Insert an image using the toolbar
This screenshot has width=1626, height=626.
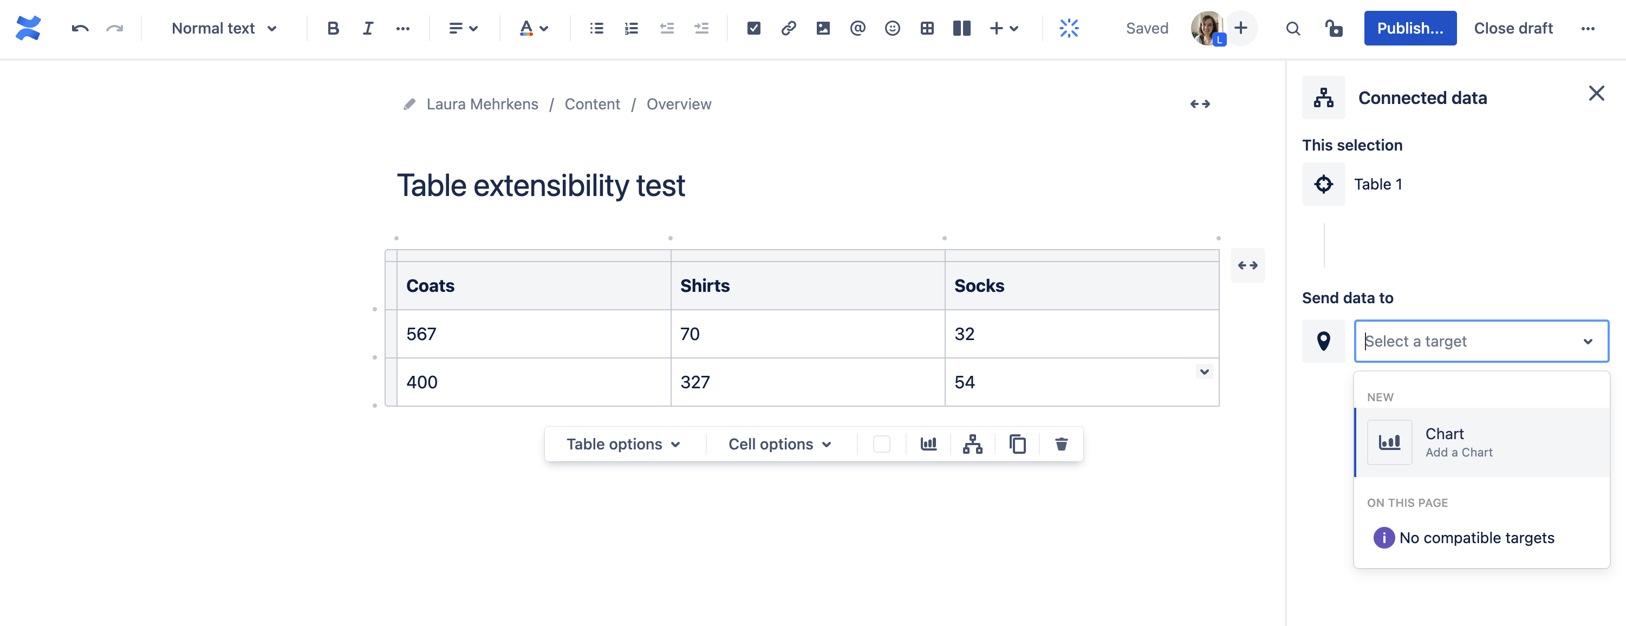coord(823,28)
